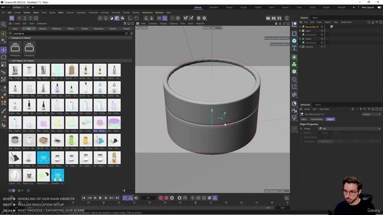Collapse the Category items section
This screenshot has height=215, width=383.
coord(10,38)
